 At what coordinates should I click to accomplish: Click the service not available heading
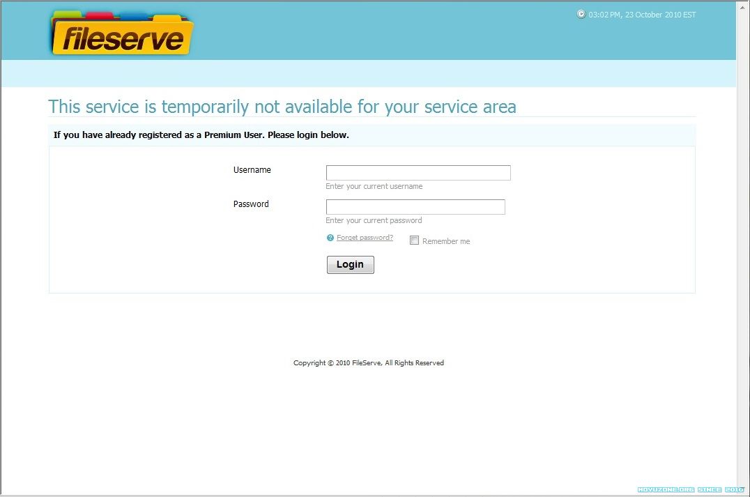tap(282, 107)
